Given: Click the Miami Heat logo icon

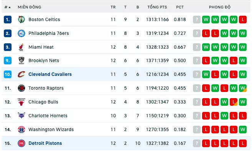Looking at the screenshot, I should (21, 47).
